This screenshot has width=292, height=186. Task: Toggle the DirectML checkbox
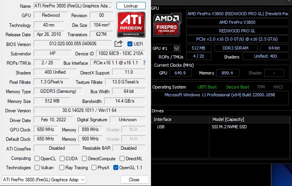tap(122, 159)
